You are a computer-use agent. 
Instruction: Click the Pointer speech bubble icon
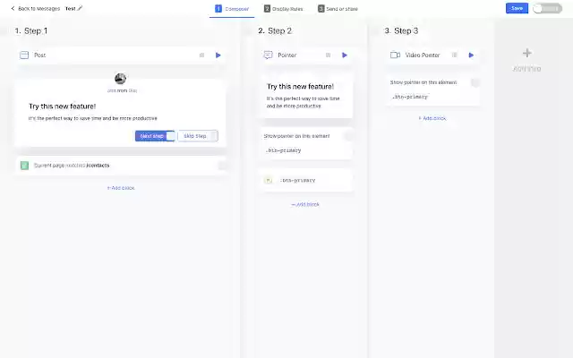pyautogui.click(x=268, y=55)
